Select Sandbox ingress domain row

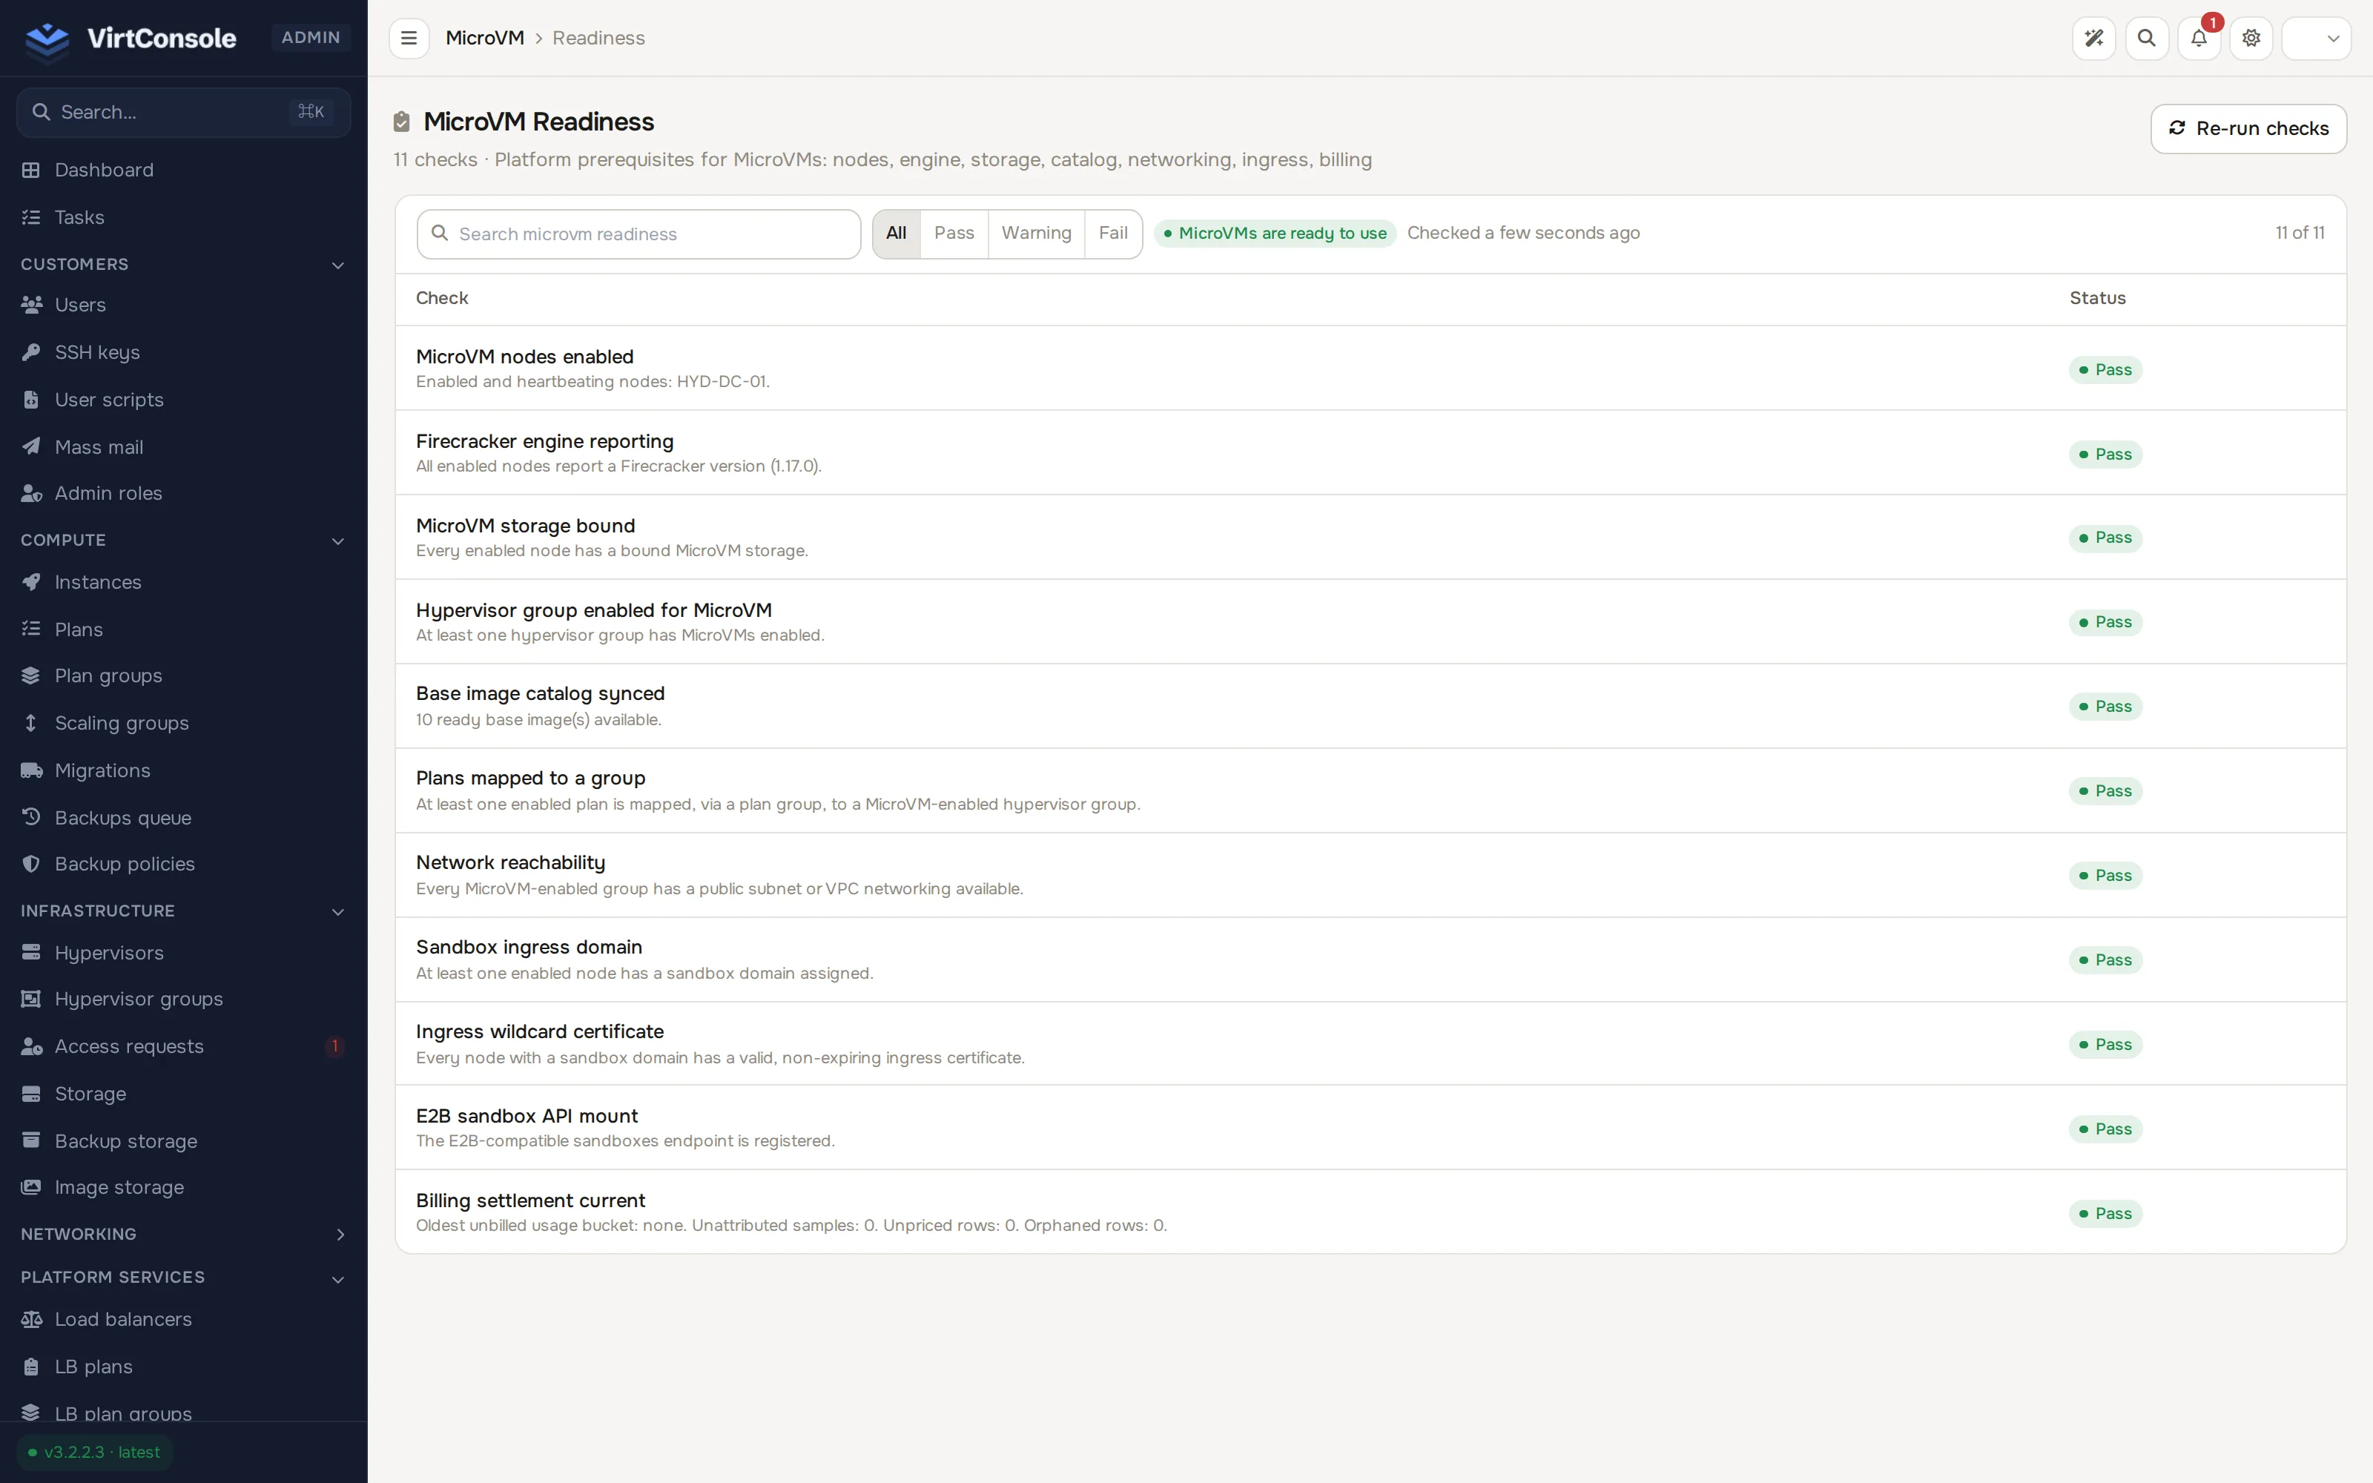(x=1371, y=960)
